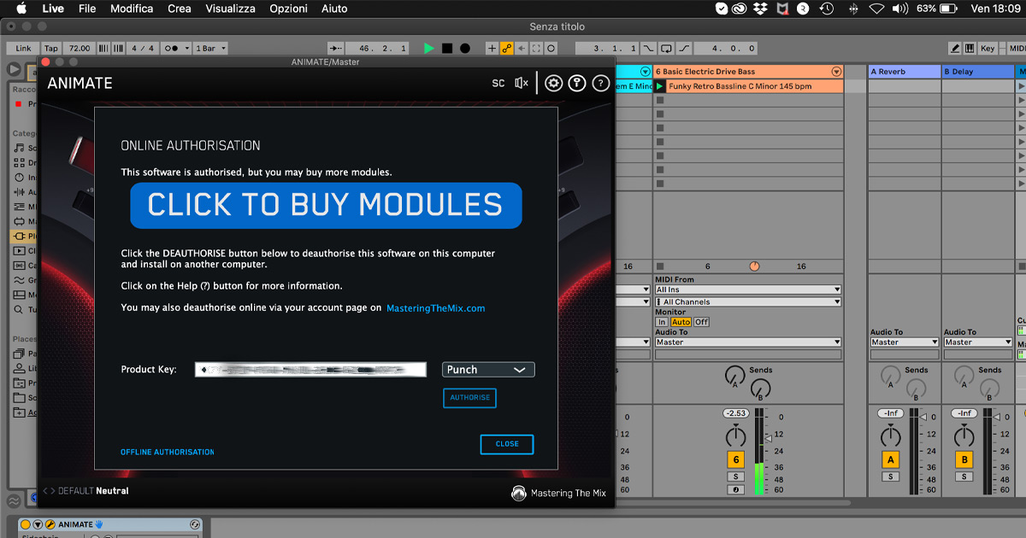Select the A Reverb return track header
Image resolution: width=1026 pixels, height=538 pixels.
pyautogui.click(x=904, y=72)
